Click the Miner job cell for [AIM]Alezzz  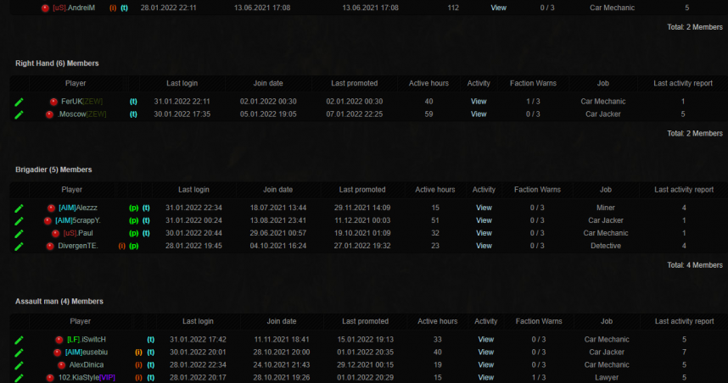point(606,208)
